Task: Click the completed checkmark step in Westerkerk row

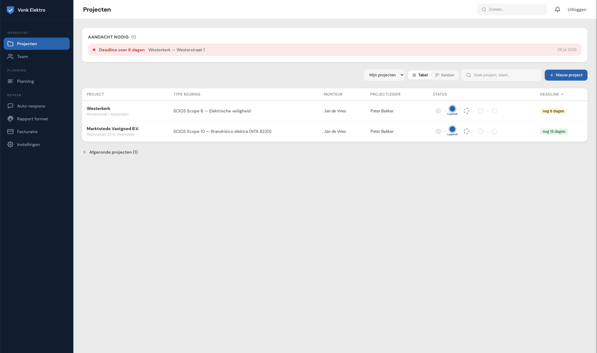Action: click(438, 111)
